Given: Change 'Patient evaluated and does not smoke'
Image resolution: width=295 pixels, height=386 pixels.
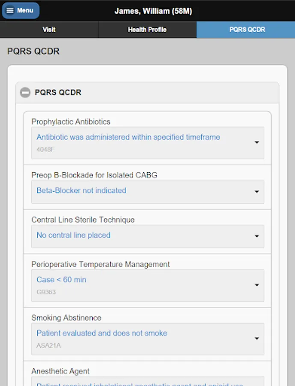Looking at the screenshot, I should (102, 333).
